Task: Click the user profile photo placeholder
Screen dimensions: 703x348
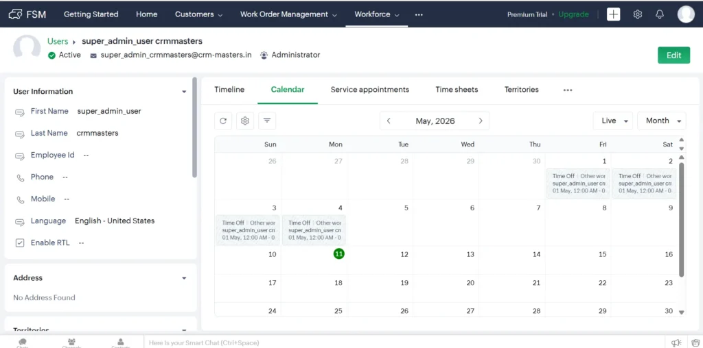Action: [x=27, y=48]
